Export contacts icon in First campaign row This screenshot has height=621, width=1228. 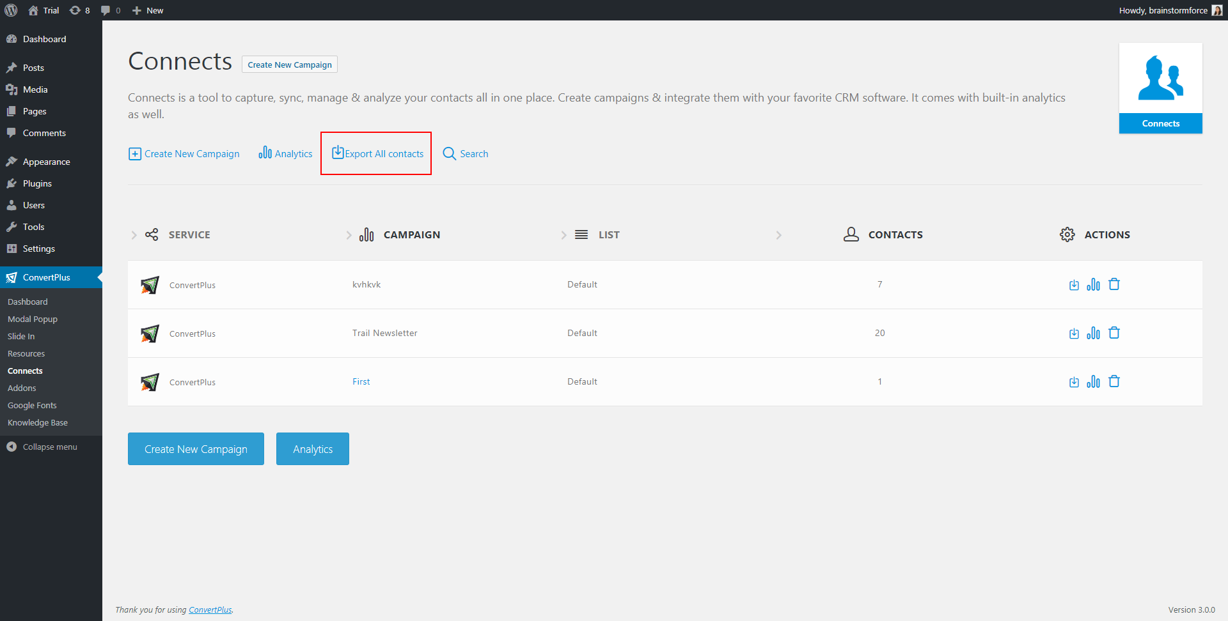click(x=1074, y=382)
